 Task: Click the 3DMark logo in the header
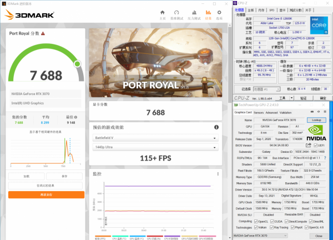(x=29, y=14)
